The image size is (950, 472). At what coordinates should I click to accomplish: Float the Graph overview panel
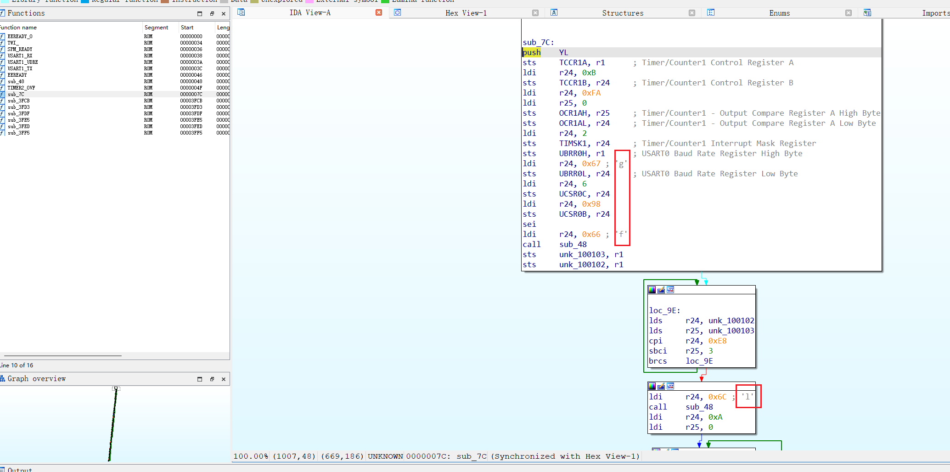[212, 379]
